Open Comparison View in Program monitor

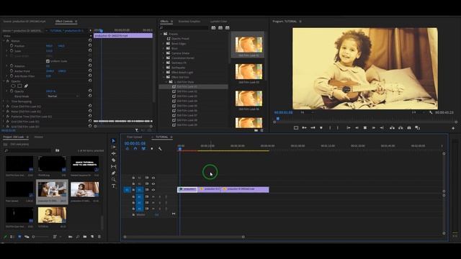(x=418, y=128)
